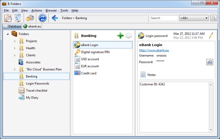The height and width of the screenshot is (139, 220).
Task: Expand the Clients folder
Action: 15,55
